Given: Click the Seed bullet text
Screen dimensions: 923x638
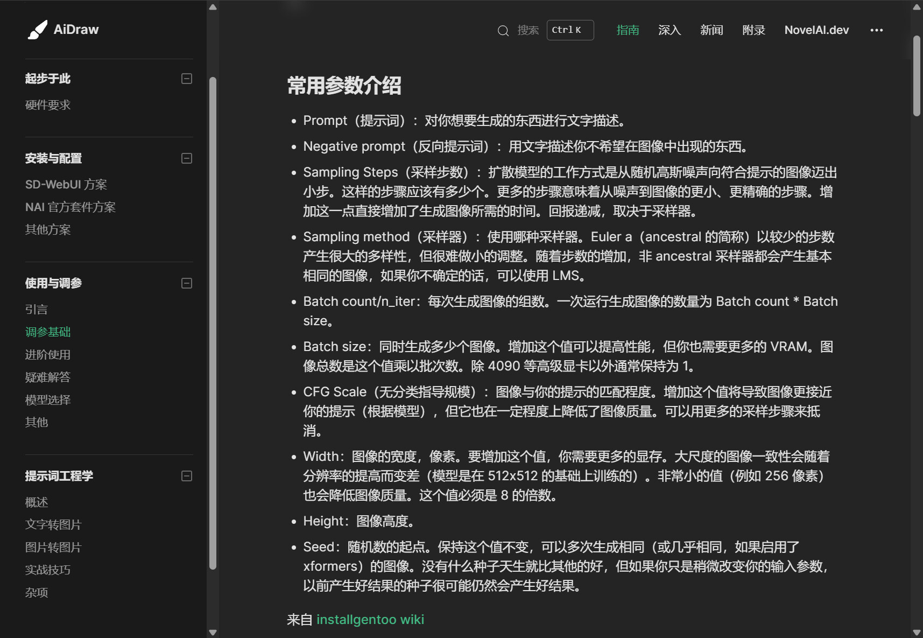Looking at the screenshot, I should [566, 566].
